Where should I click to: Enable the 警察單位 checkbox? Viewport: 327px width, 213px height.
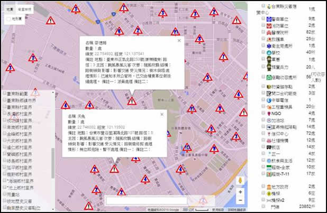pyautogui.click(x=263, y=18)
